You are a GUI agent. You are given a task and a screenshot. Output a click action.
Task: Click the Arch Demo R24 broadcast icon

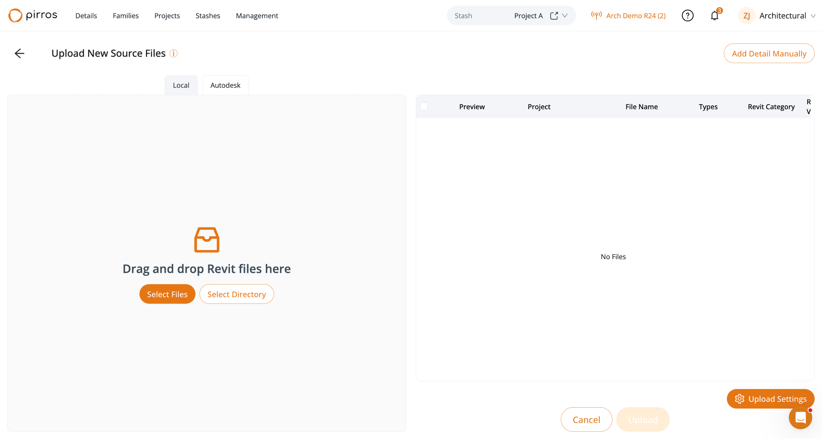596,15
